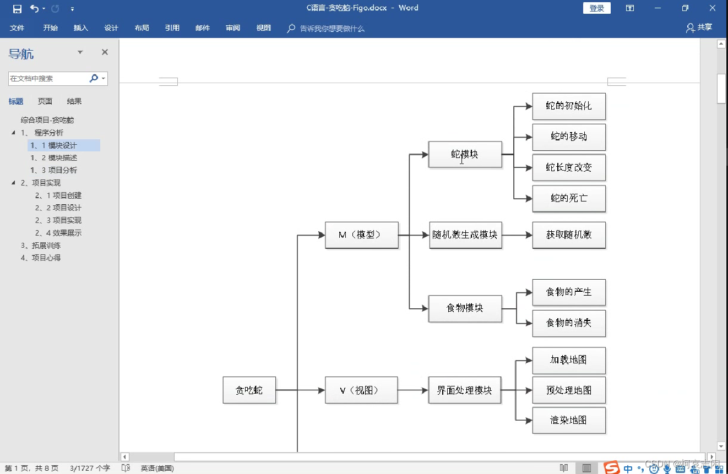
Task: Click the Sogou input method S icon
Action: coord(612,468)
